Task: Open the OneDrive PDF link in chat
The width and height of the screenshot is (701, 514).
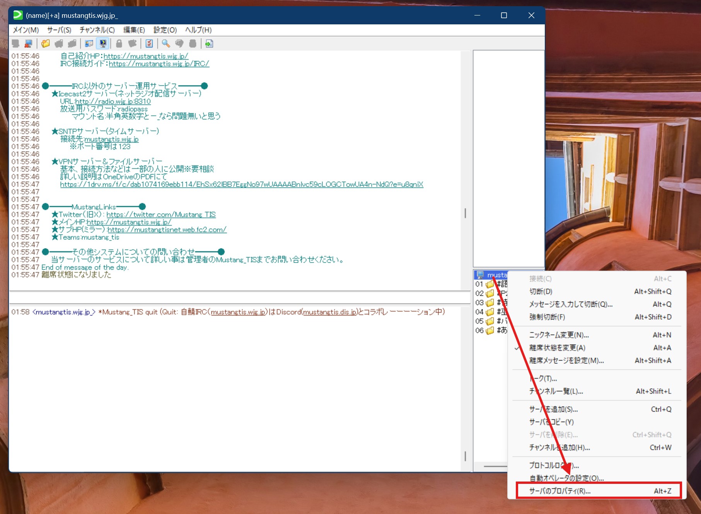Action: click(x=242, y=184)
